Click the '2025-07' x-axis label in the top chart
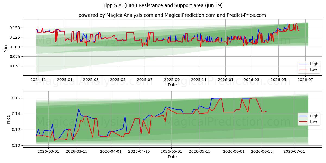Viewport: 326px width, 163px height. 145,80
